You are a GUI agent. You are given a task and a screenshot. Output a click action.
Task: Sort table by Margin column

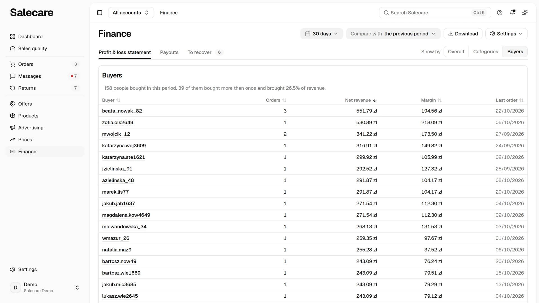431,100
